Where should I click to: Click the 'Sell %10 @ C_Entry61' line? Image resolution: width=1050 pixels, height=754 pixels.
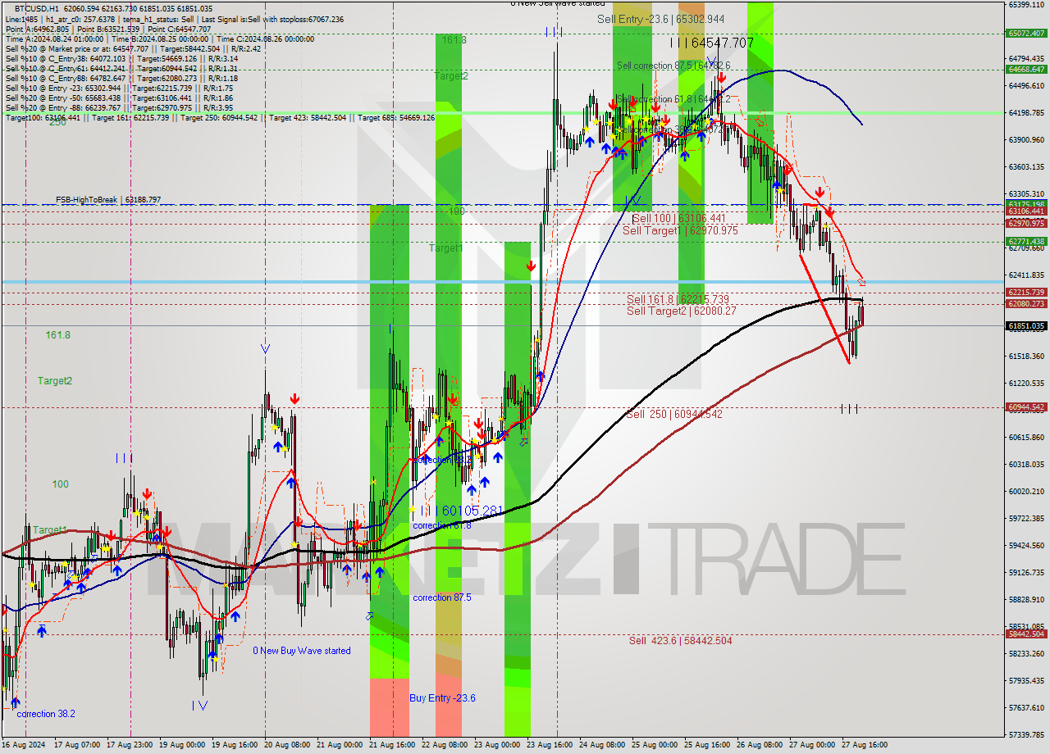tap(121, 68)
